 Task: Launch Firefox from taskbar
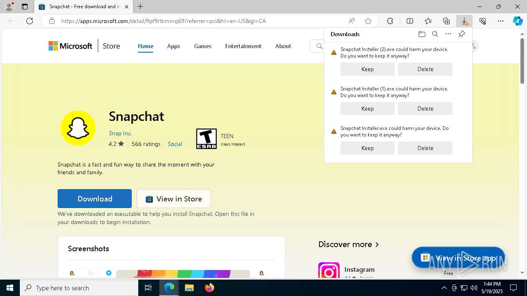[209, 288]
